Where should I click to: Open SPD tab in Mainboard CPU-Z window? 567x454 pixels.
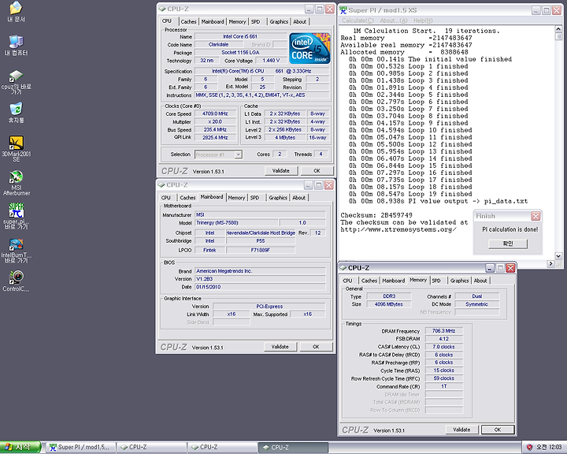point(255,198)
